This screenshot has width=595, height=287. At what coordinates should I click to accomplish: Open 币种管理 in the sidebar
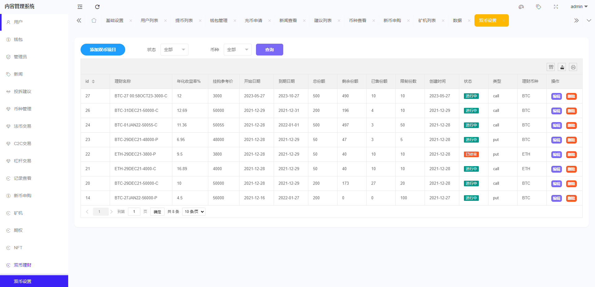[x=23, y=109]
